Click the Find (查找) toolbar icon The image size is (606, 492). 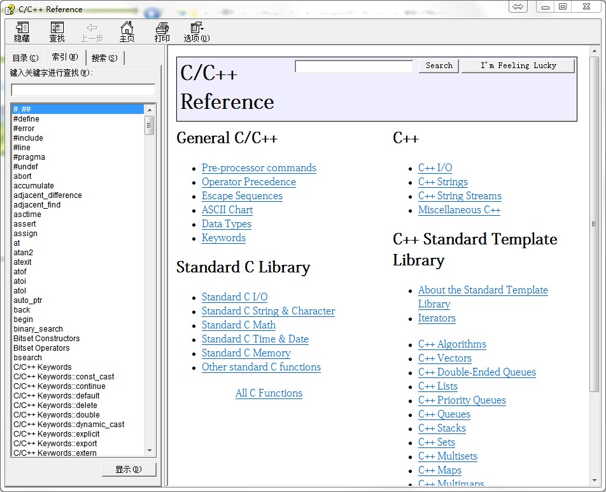[57, 31]
